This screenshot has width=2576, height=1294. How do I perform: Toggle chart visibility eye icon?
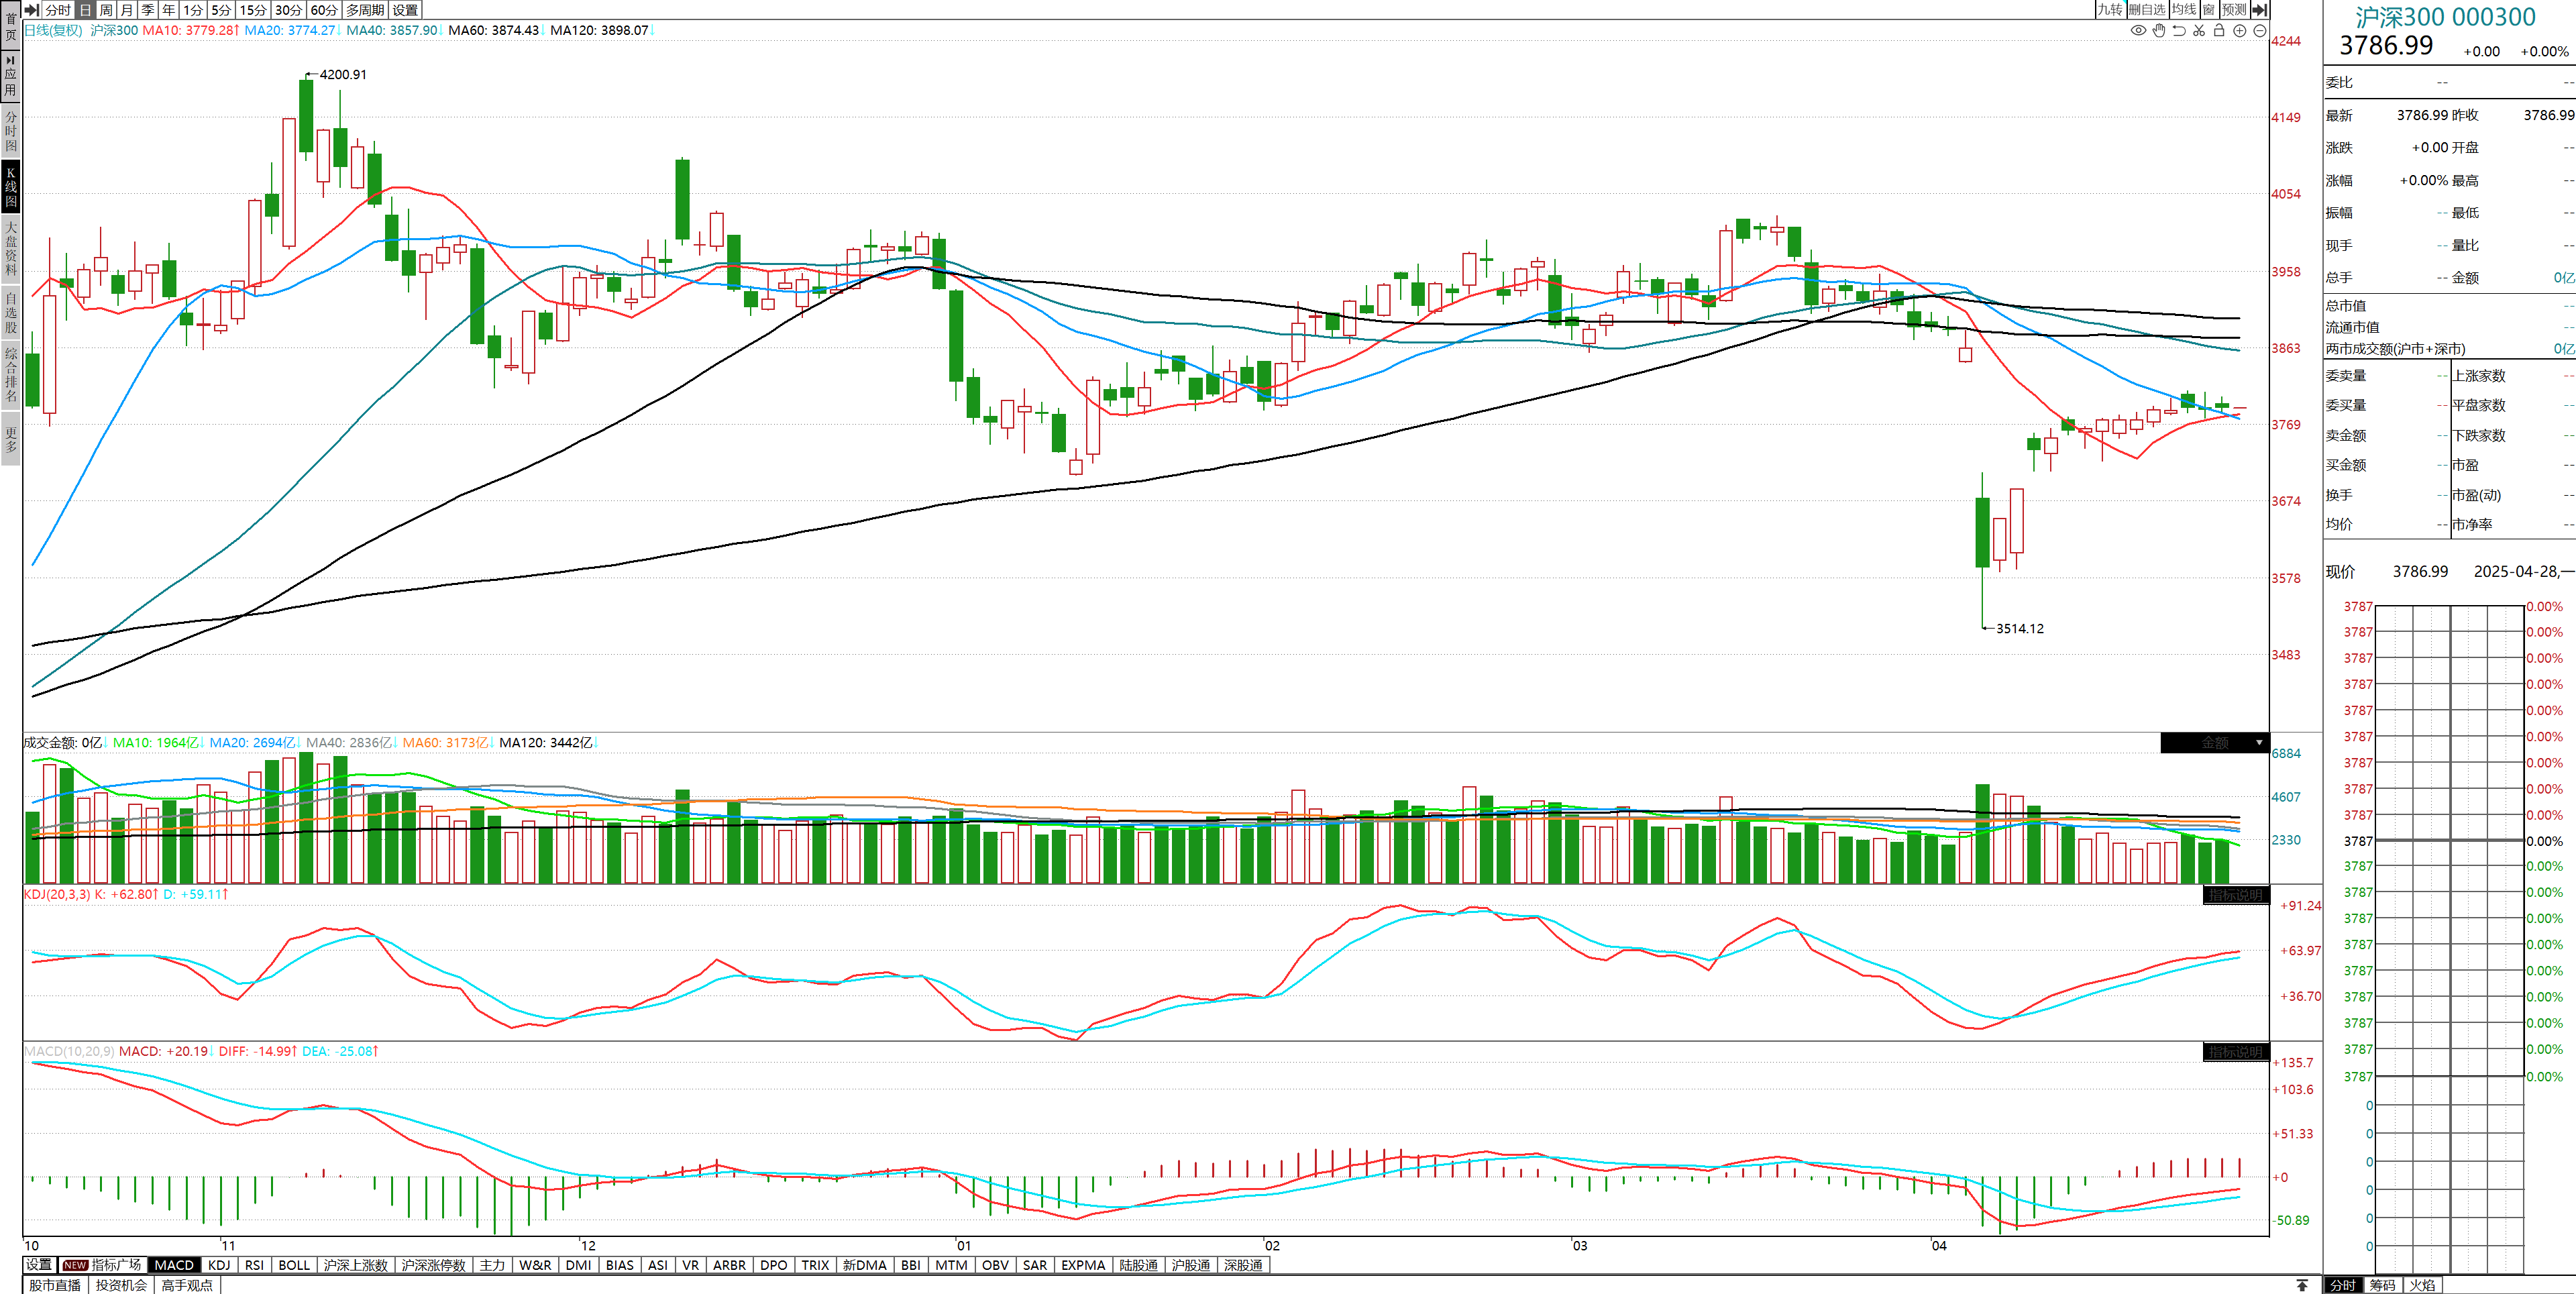pos(2138,31)
